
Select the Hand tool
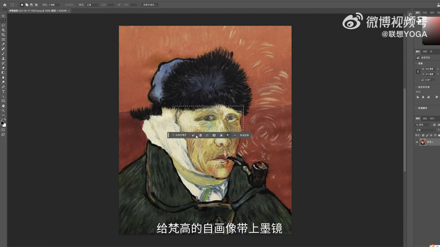[x=3, y=106]
